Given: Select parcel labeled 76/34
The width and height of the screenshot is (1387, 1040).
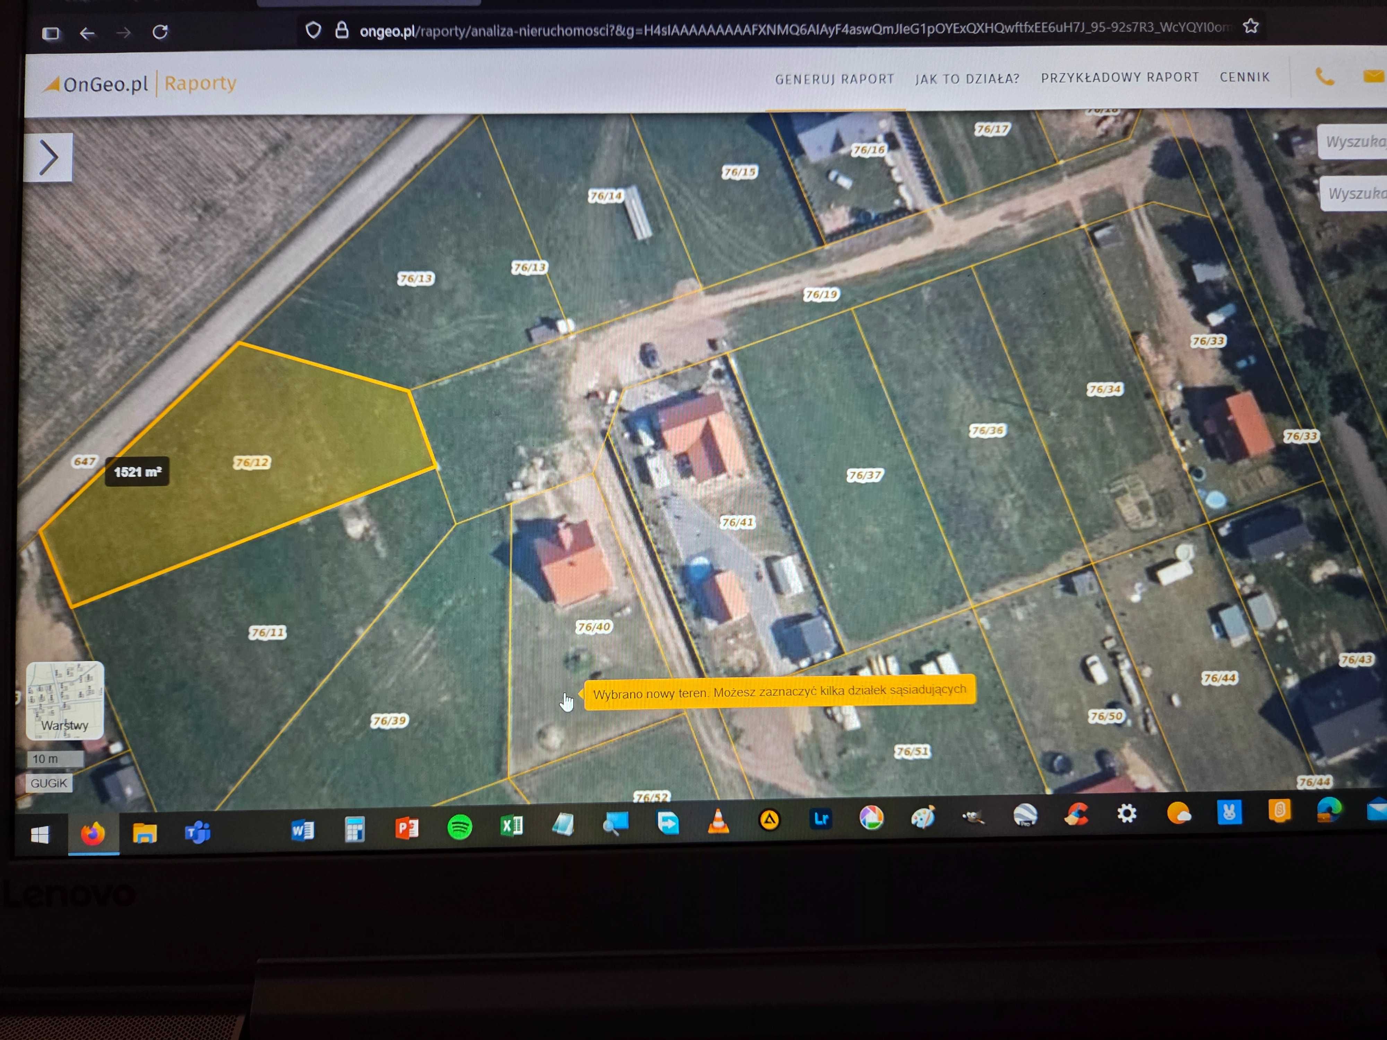Looking at the screenshot, I should click(x=1104, y=389).
